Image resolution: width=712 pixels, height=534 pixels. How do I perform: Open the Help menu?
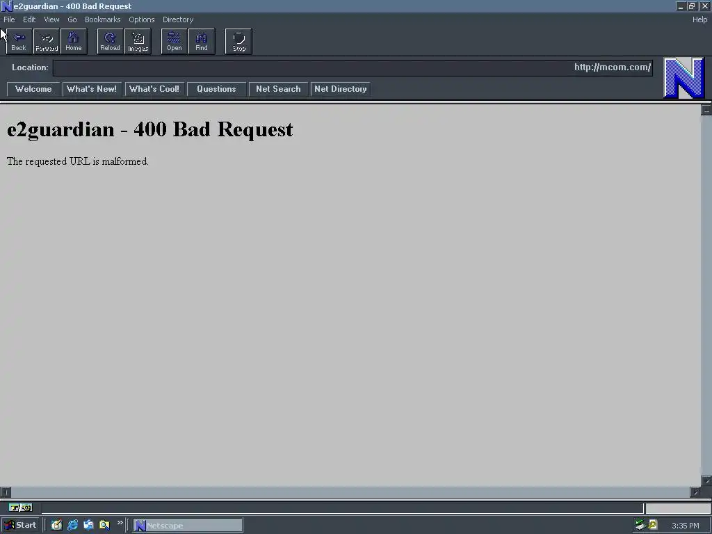699,19
